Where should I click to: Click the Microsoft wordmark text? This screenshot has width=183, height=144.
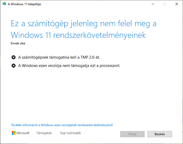point(23,133)
